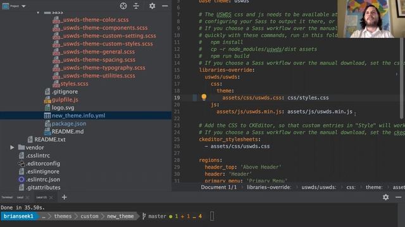The width and height of the screenshot is (405, 227).
Task: Open _uswds-theme-custom-styles.scss file
Action: (108, 44)
